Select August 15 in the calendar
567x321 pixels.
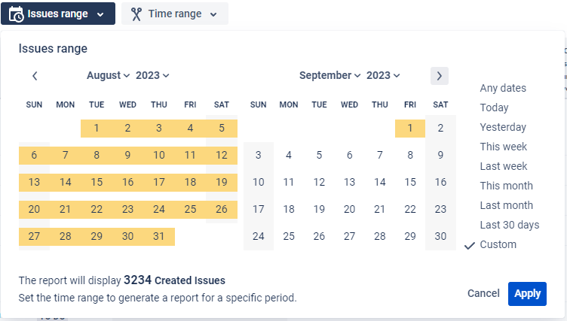97,182
